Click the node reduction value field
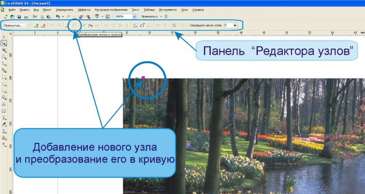 228,25
